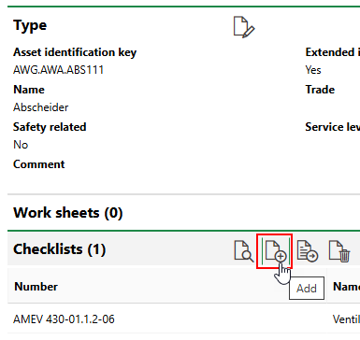Open the view checklist magnifier icon

(243, 251)
